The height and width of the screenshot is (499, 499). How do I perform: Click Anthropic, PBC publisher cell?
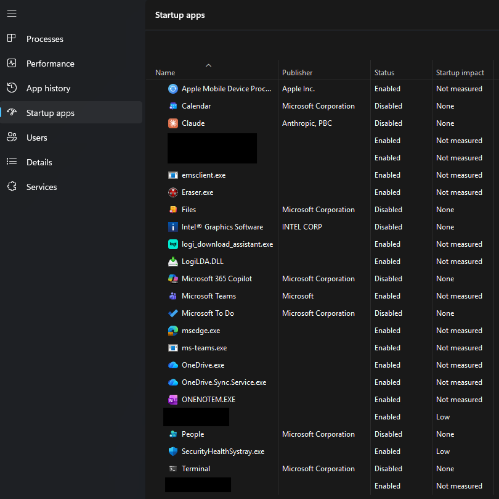click(307, 123)
